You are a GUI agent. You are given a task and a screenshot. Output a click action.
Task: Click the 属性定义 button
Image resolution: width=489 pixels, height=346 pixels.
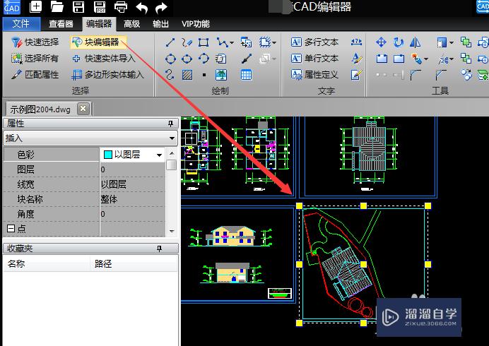click(315, 75)
